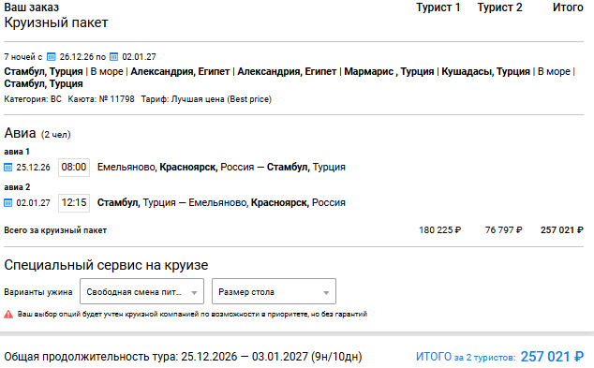
Task: Click calendar icon beside flight date 25.12.26
Action: 7,167
